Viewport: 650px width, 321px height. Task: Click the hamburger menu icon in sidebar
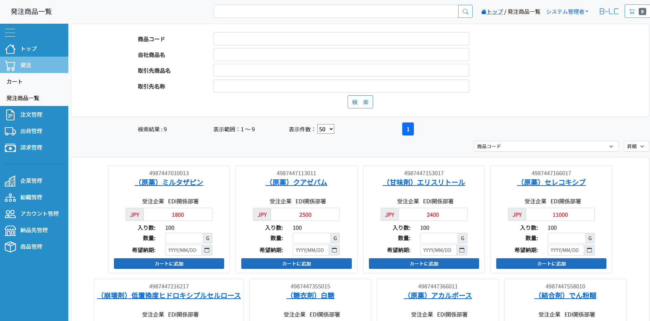(x=10, y=33)
